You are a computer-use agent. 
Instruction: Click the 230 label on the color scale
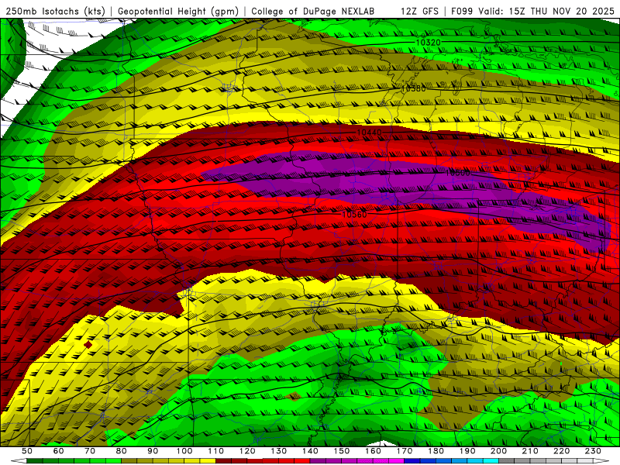click(593, 451)
